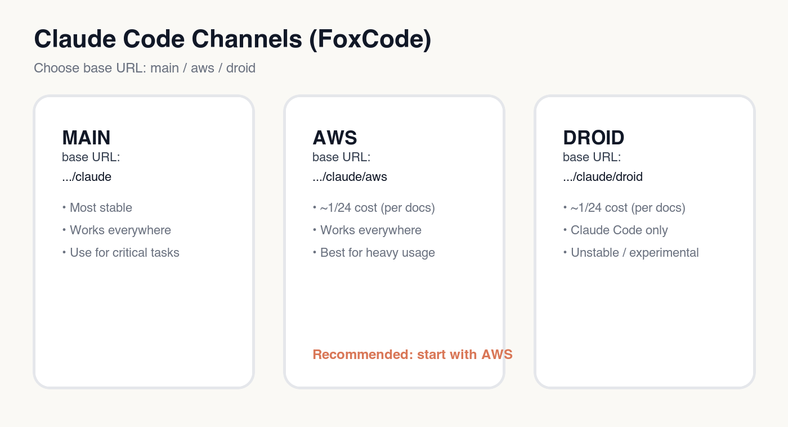Click the '~1/24 cost' bullet in AWS card

point(377,208)
